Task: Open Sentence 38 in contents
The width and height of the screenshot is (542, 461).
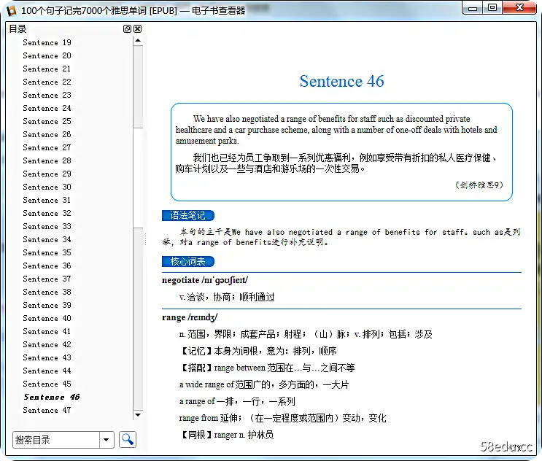Action: pyautogui.click(x=47, y=292)
